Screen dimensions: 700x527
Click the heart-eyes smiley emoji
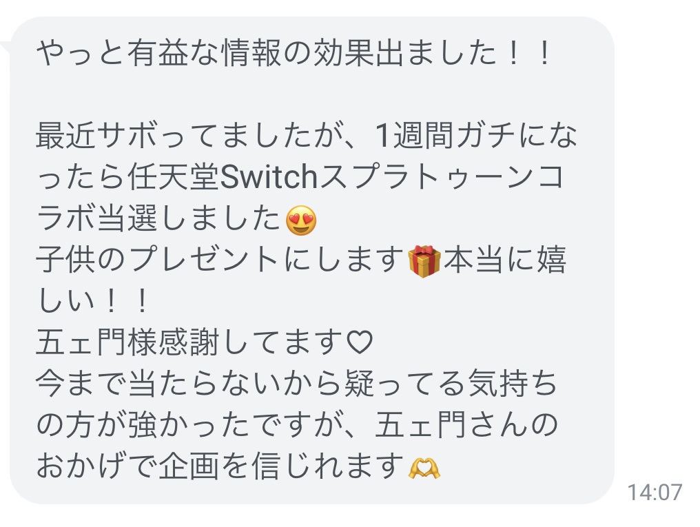[301, 220]
